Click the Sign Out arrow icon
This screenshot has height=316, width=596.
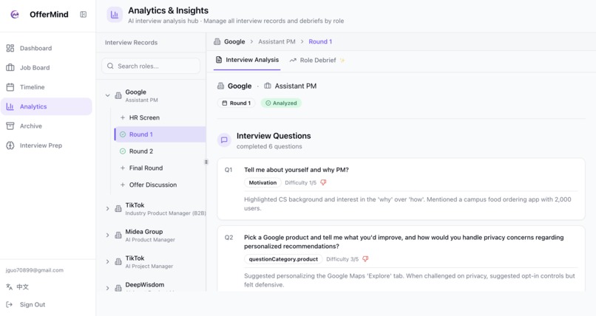pos(10,304)
